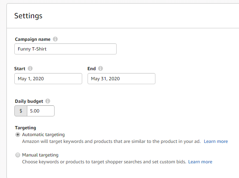Choose the Manual targeting radio button

(18, 155)
